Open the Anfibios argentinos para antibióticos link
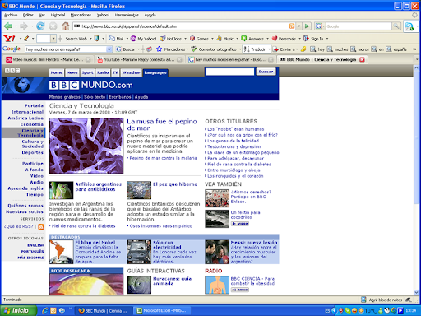This screenshot has height=316, width=421. 98,187
